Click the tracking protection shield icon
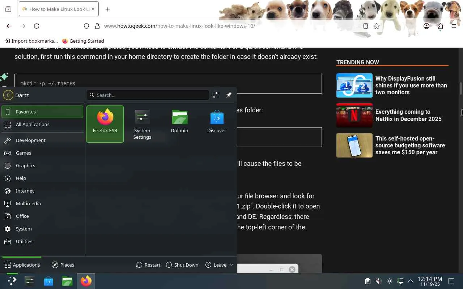The image size is (463, 289). click(86, 26)
